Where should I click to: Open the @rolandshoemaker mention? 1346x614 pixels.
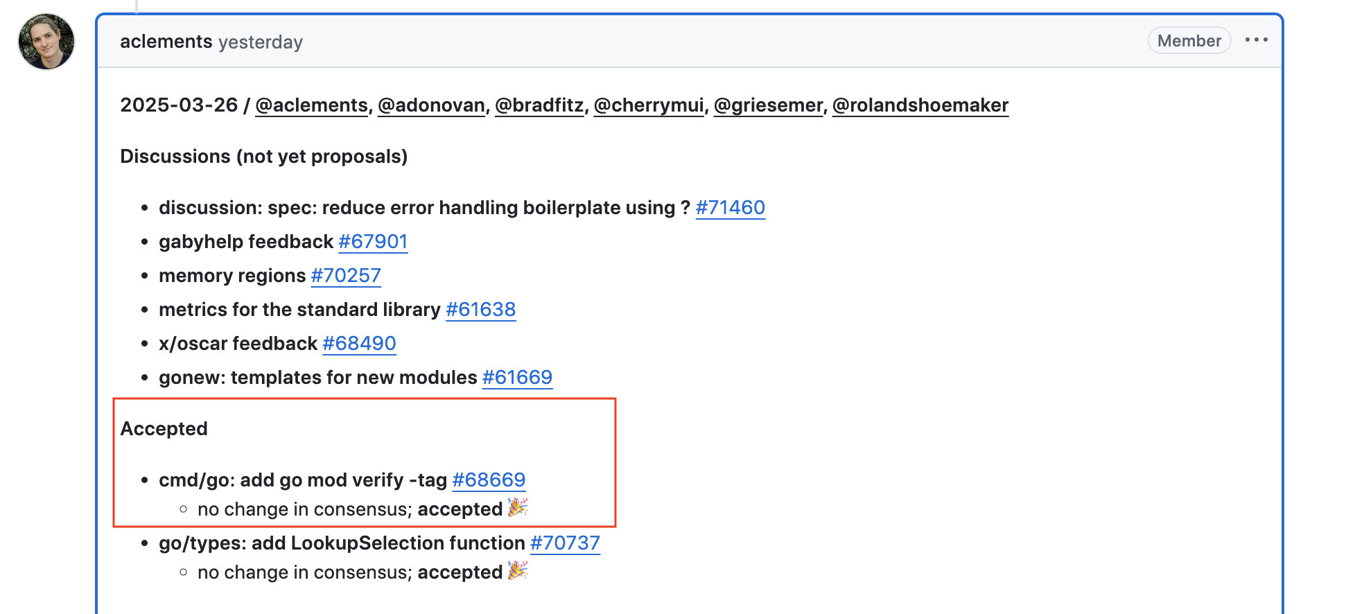pos(920,105)
